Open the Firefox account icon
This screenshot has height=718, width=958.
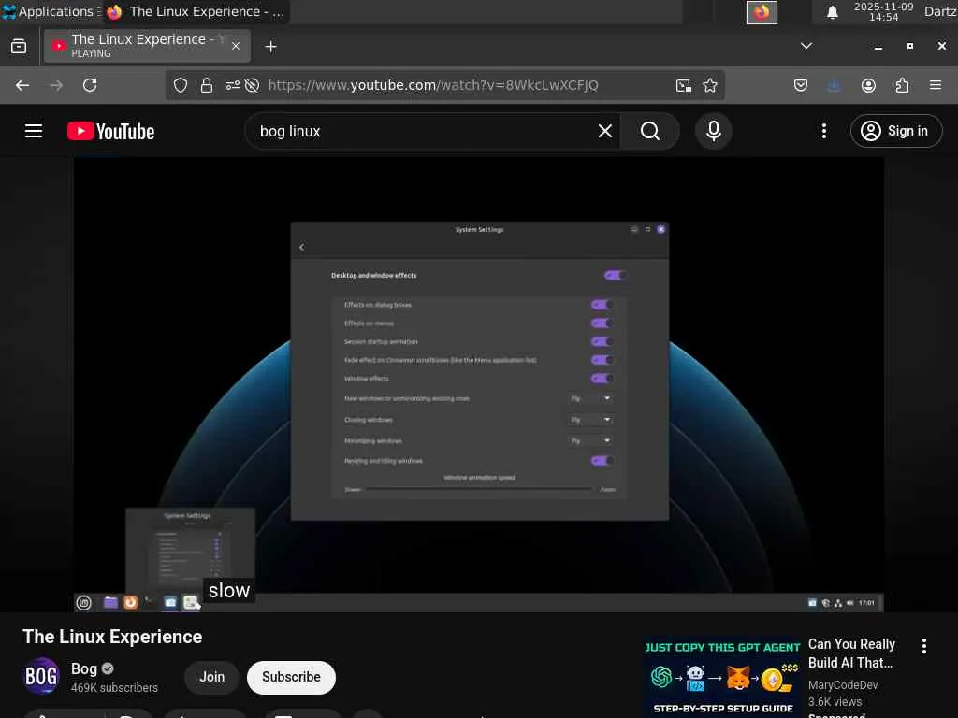868,85
